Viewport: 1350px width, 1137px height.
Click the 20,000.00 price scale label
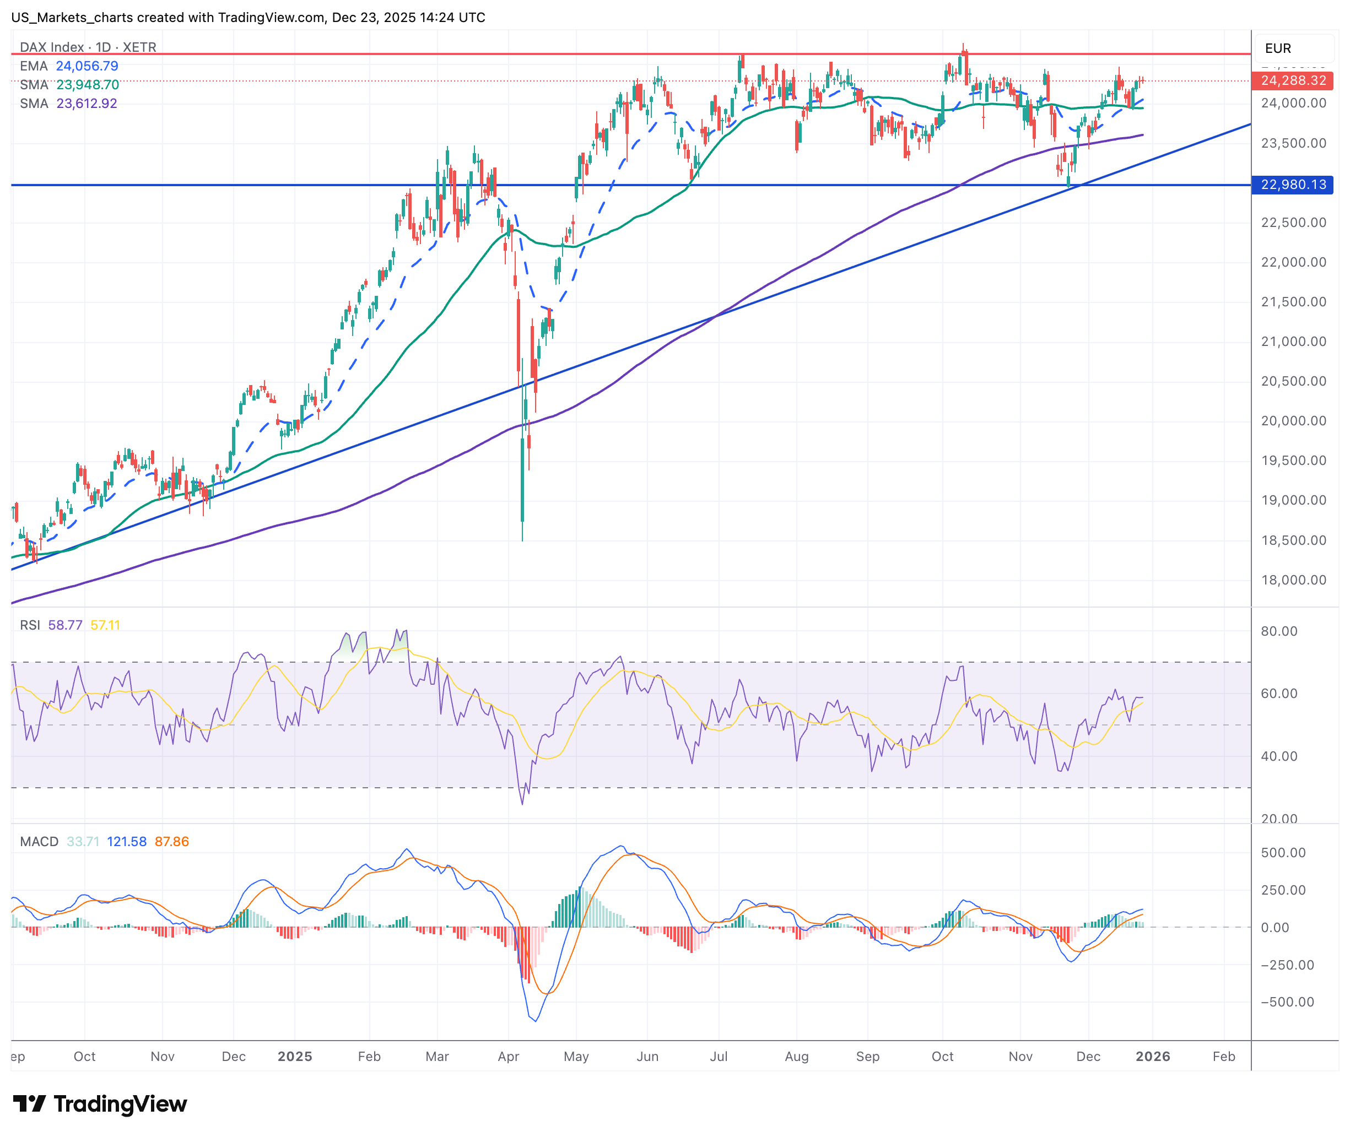(1293, 421)
